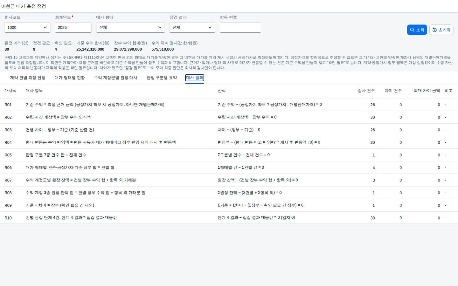458x286 pixels.
Task: Click the 수령 자산 계상액 = 장부 수익 인식액 item
Action: click(x=58, y=117)
